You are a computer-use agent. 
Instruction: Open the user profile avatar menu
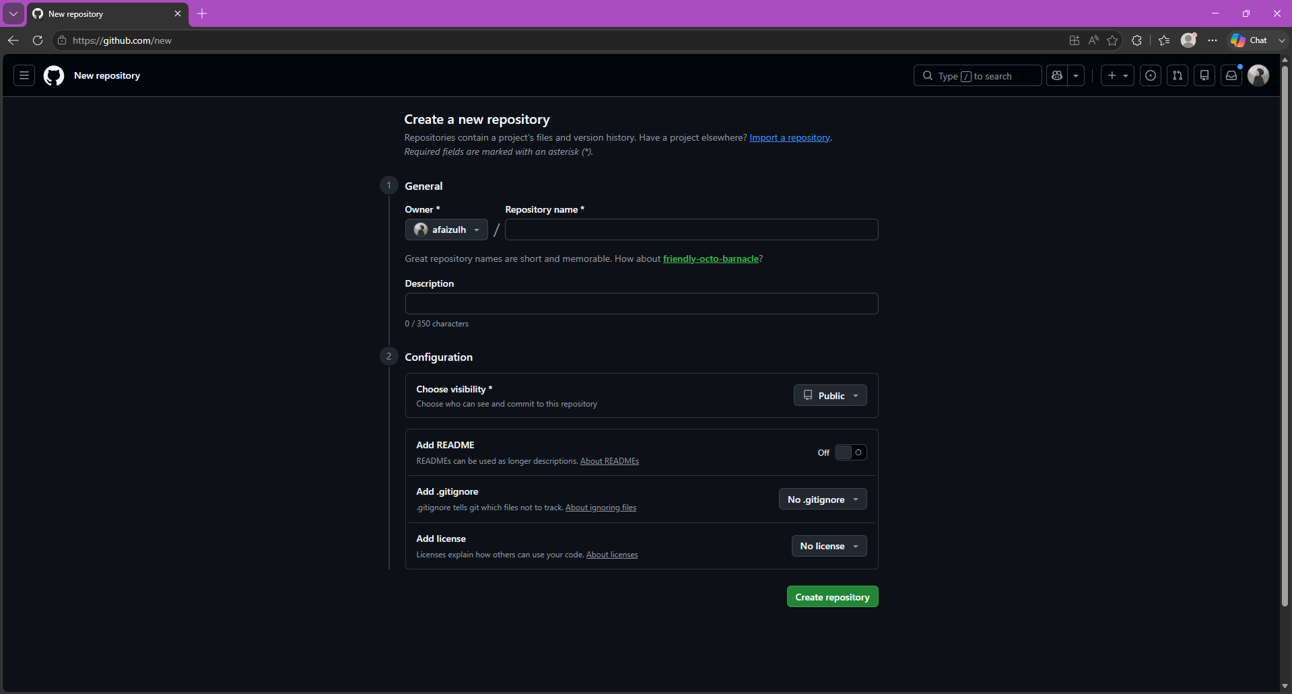pos(1258,75)
